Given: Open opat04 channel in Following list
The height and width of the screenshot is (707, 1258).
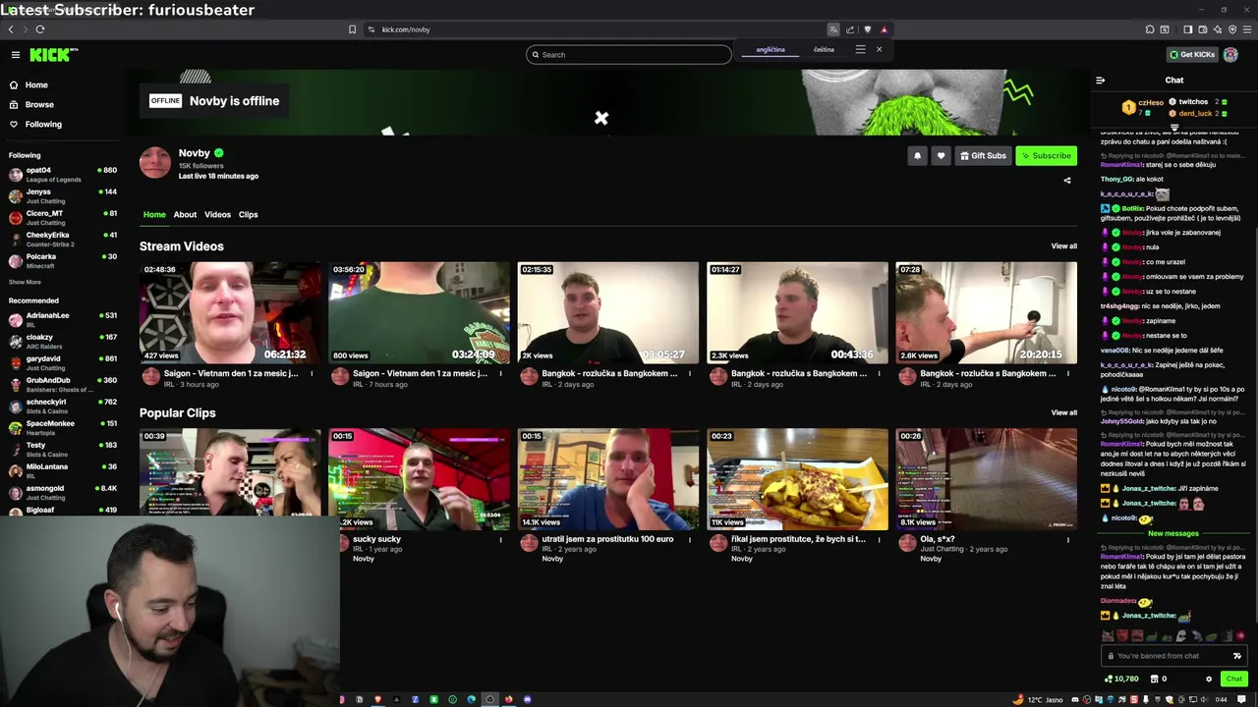Looking at the screenshot, I should coord(62,174).
